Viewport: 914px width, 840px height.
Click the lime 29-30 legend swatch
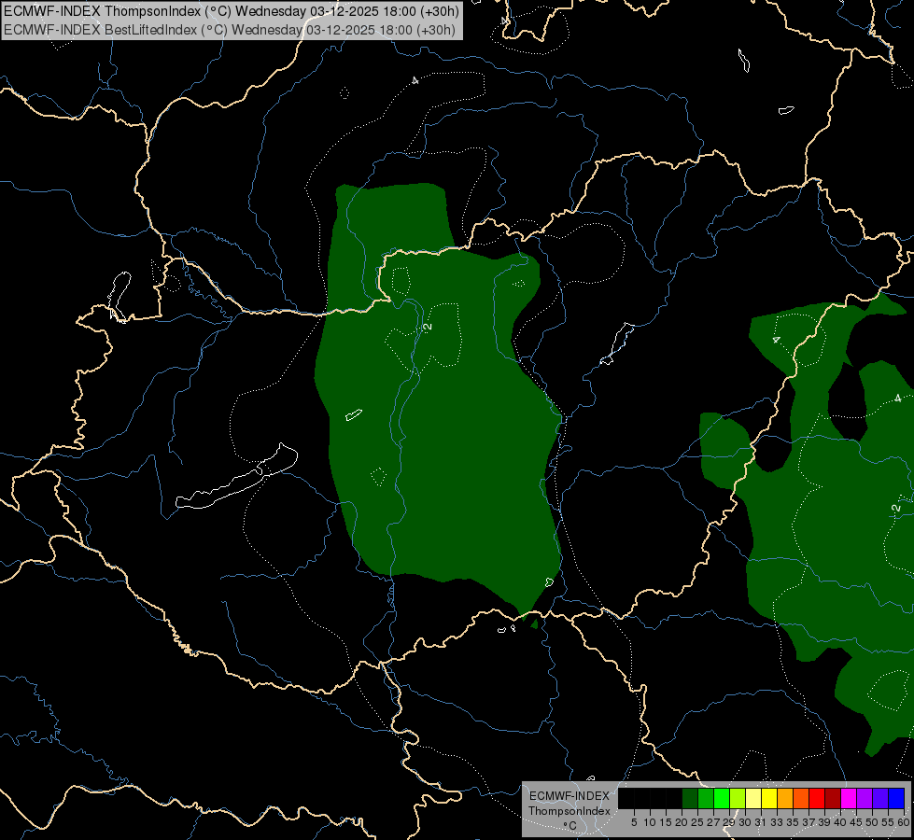(738, 798)
